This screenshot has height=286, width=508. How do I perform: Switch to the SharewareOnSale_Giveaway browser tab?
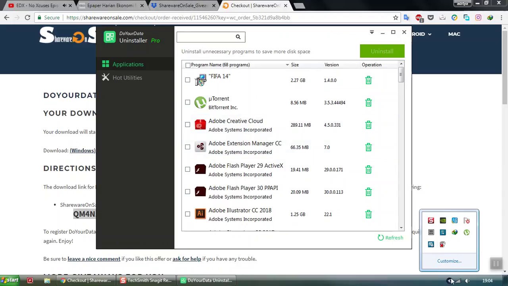click(182, 6)
